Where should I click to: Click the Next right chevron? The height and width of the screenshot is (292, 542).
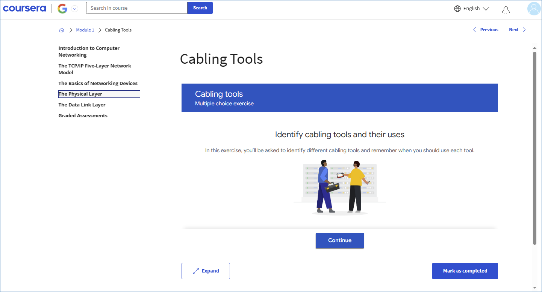[524, 30]
